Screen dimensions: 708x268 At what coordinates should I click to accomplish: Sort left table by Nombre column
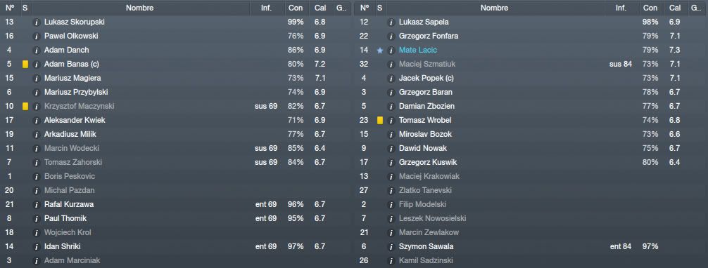139,8
